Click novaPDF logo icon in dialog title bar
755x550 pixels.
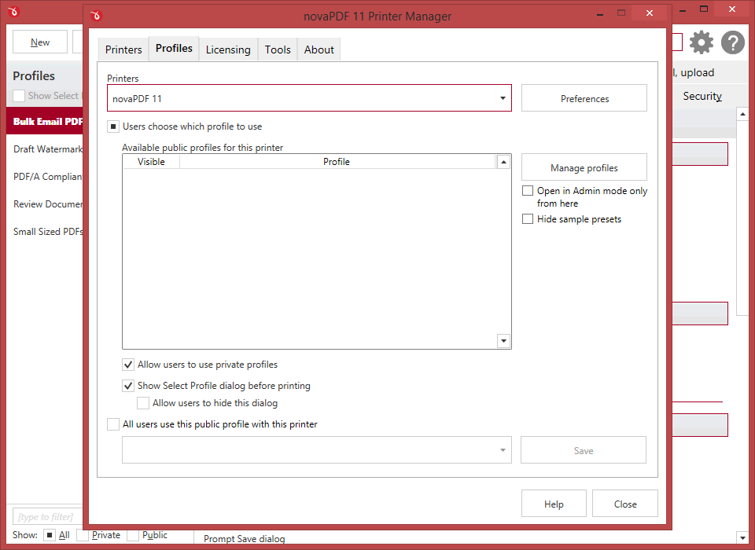pos(97,16)
